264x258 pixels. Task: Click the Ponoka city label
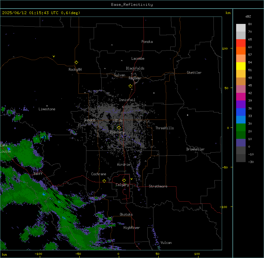pos(147,42)
